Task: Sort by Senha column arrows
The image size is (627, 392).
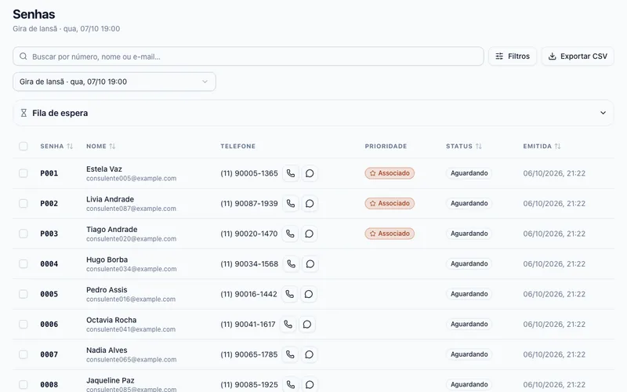Action: click(x=70, y=147)
